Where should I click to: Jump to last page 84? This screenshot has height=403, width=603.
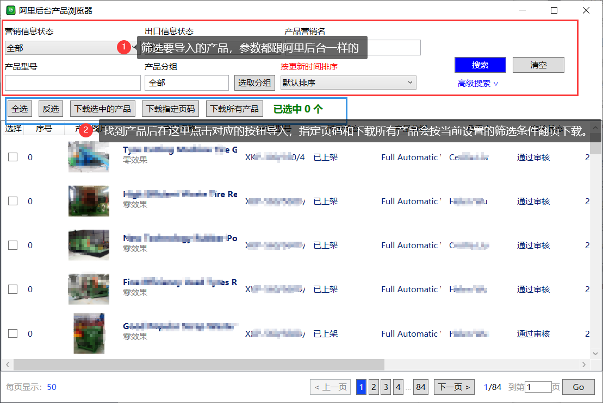click(421, 387)
